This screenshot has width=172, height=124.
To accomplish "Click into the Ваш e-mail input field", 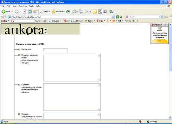I will pyautogui.click(x=55, y=50).
